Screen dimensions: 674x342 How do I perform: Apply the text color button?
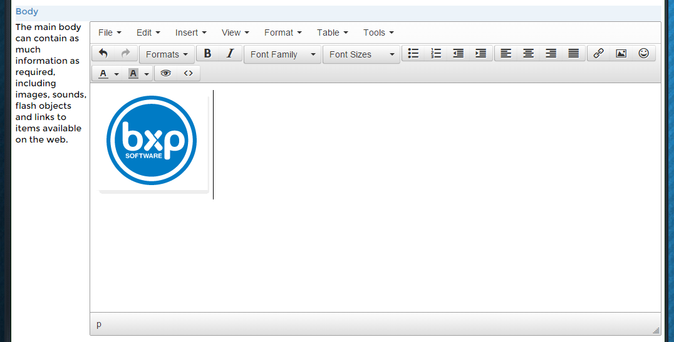(103, 73)
